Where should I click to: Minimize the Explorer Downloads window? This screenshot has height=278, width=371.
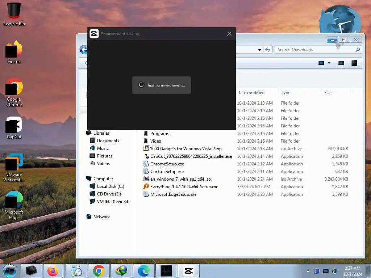332,40
